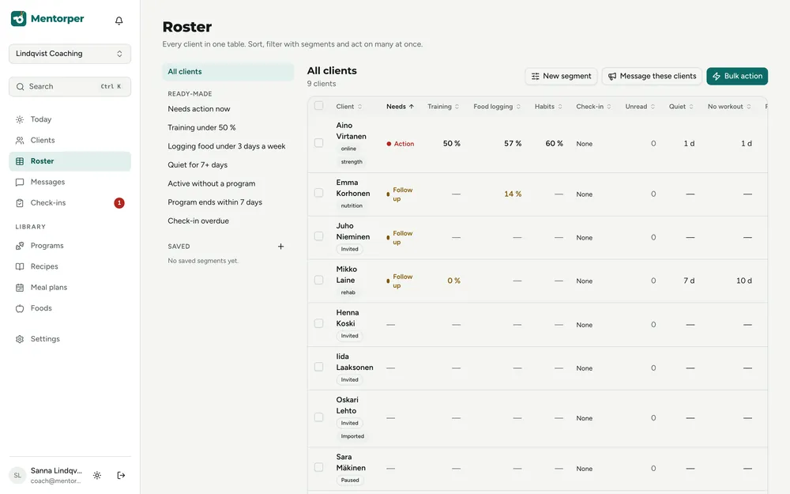Click the Today sun icon
The width and height of the screenshot is (790, 494).
tap(20, 119)
